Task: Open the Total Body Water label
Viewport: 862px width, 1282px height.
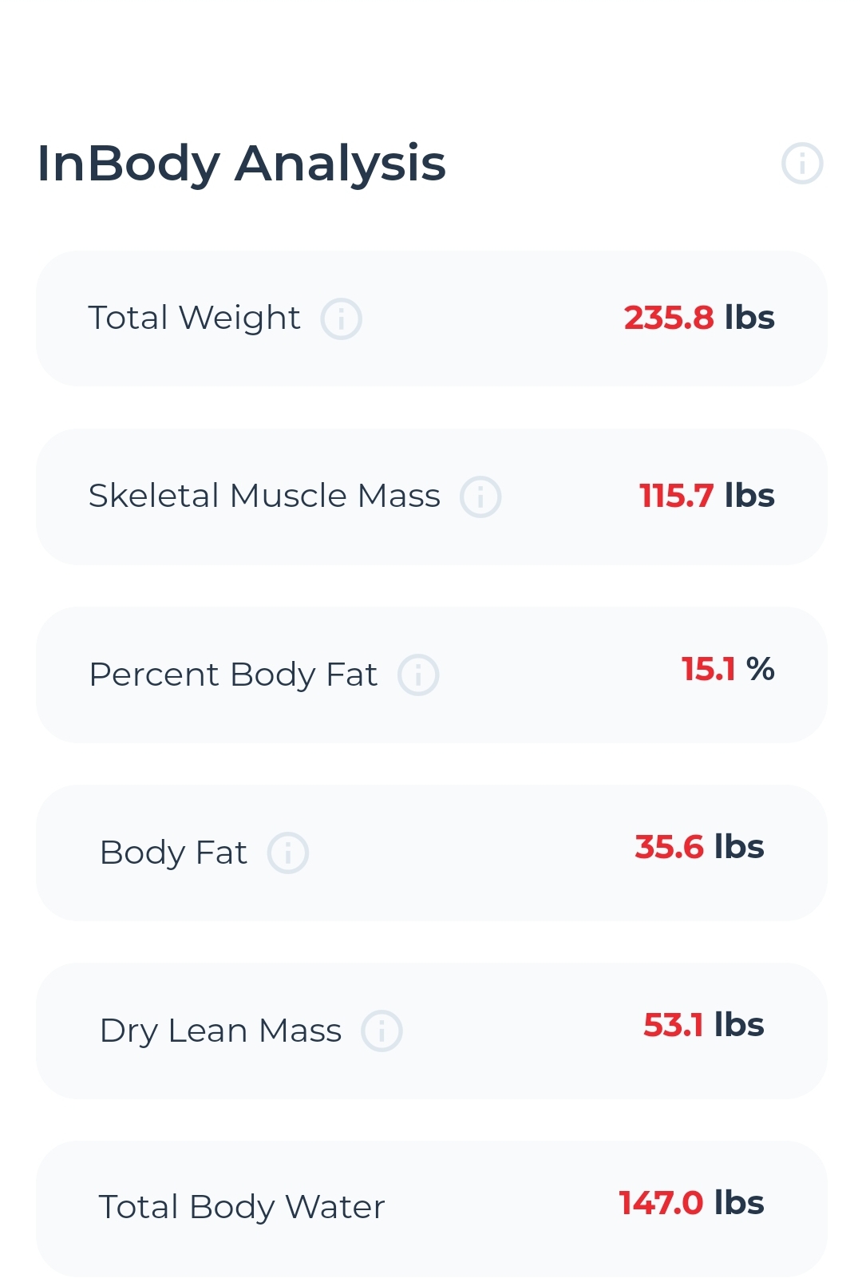Action: 241,1207
